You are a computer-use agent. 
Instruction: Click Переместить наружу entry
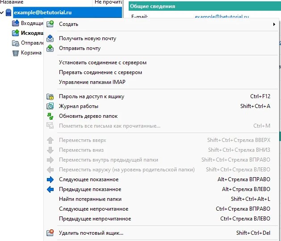pyautogui.click(x=161, y=170)
